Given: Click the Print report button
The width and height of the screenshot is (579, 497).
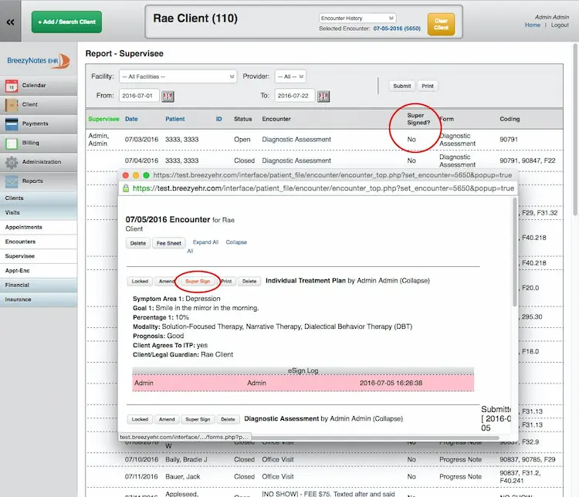Looking at the screenshot, I should pyautogui.click(x=428, y=86).
